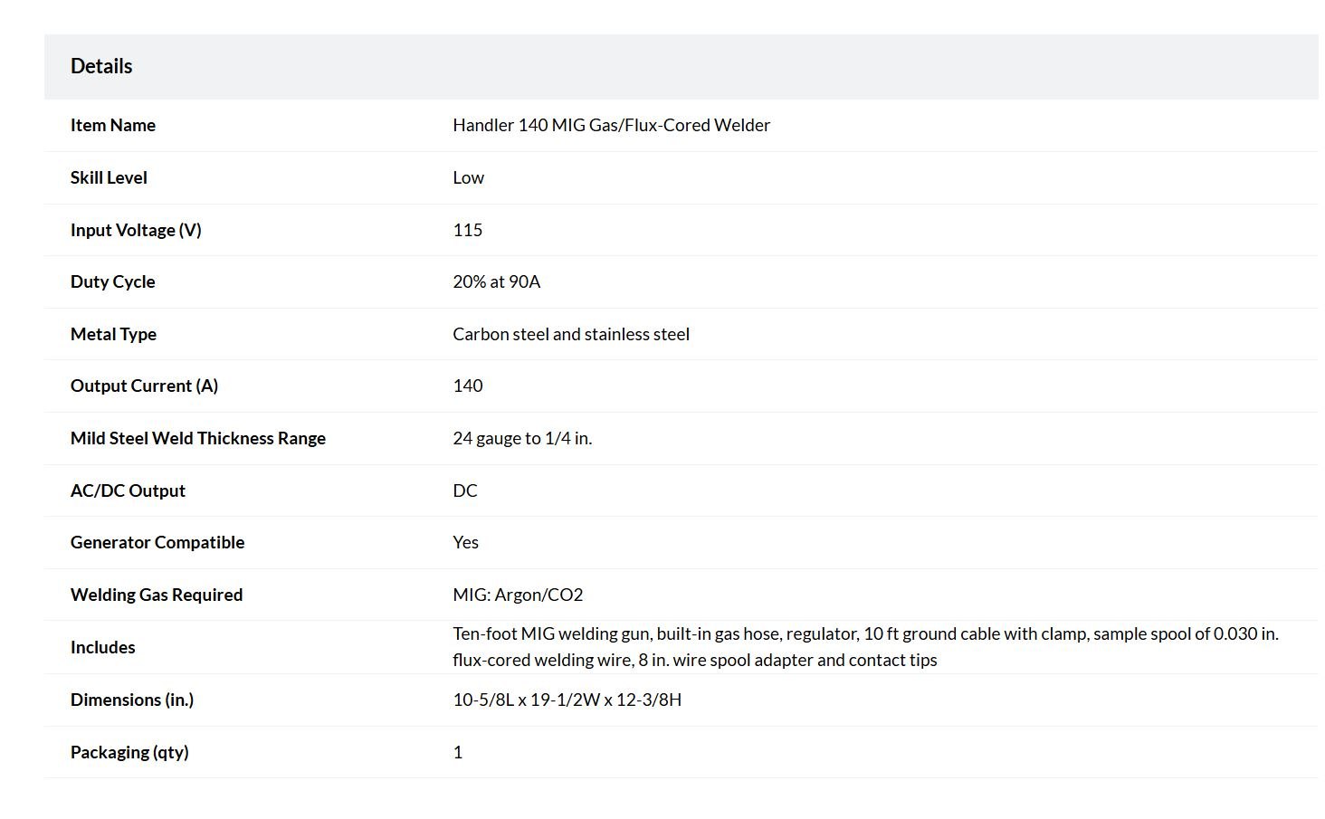Click '10-5/8L x 19-1/2W x 12-3/8H' value
Screen dimensions: 1325x819
point(567,700)
